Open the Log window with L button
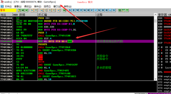The height and width of the screenshot is (94, 171). click(x=70, y=10)
